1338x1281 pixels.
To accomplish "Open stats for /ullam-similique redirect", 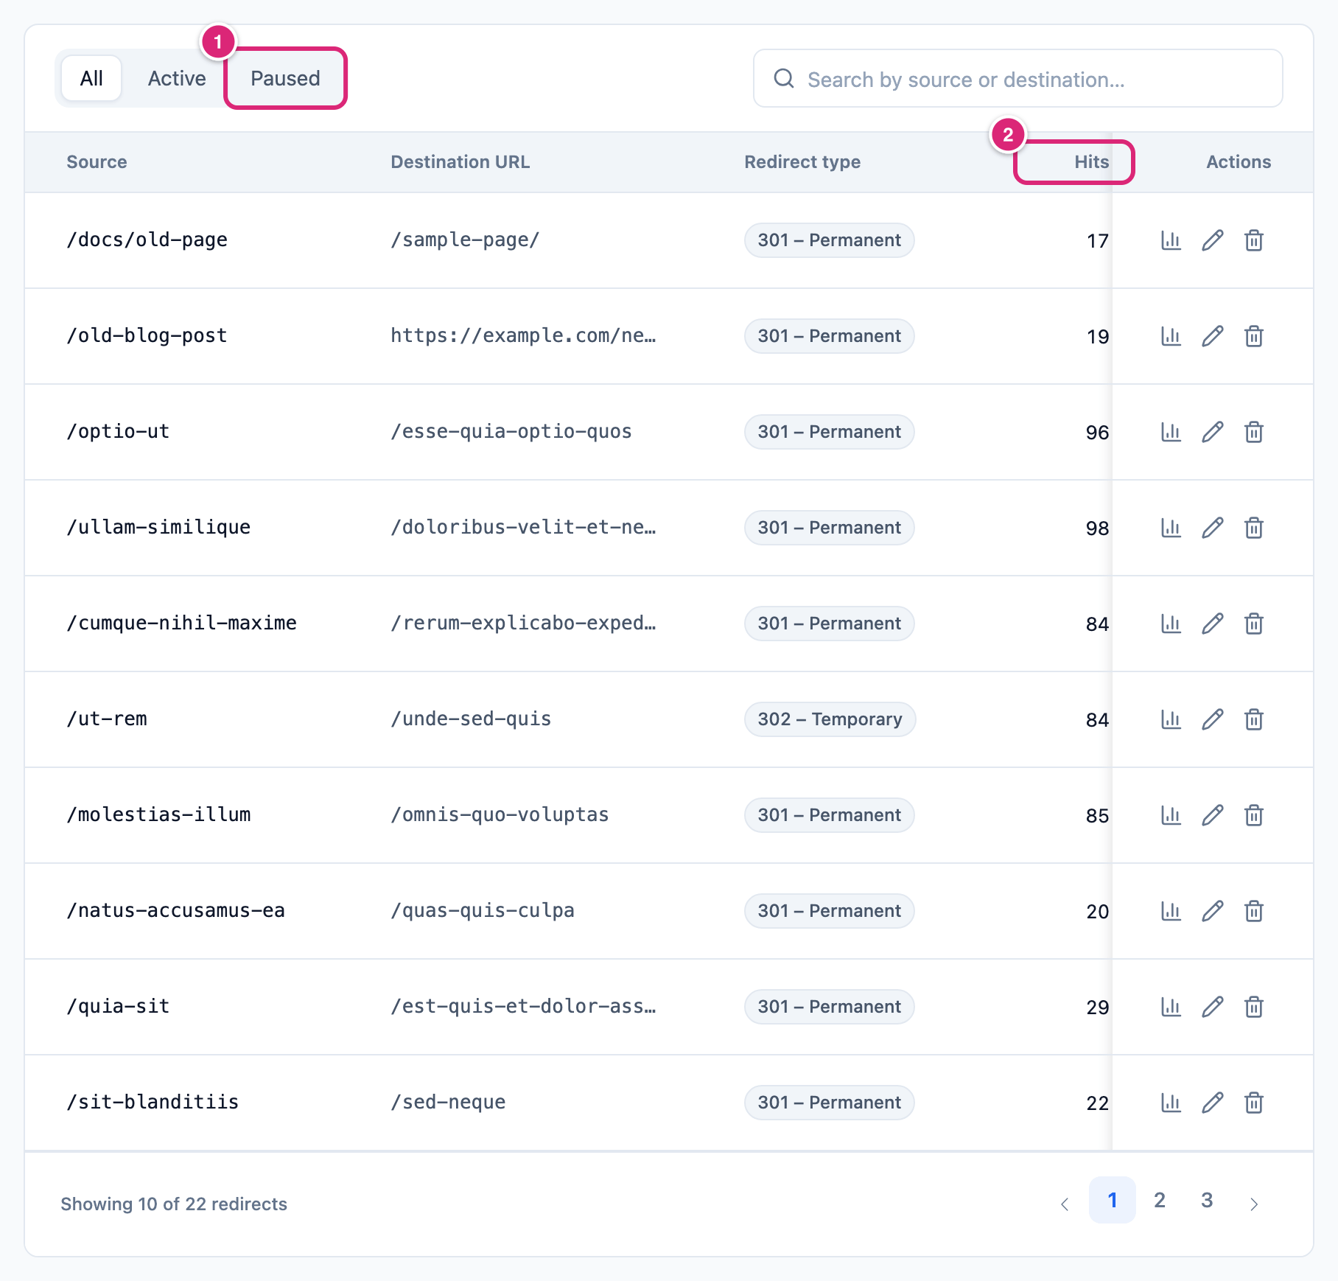I will pyautogui.click(x=1171, y=528).
